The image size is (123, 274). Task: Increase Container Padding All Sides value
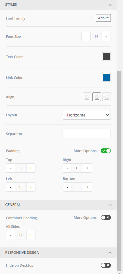coord(31,235)
